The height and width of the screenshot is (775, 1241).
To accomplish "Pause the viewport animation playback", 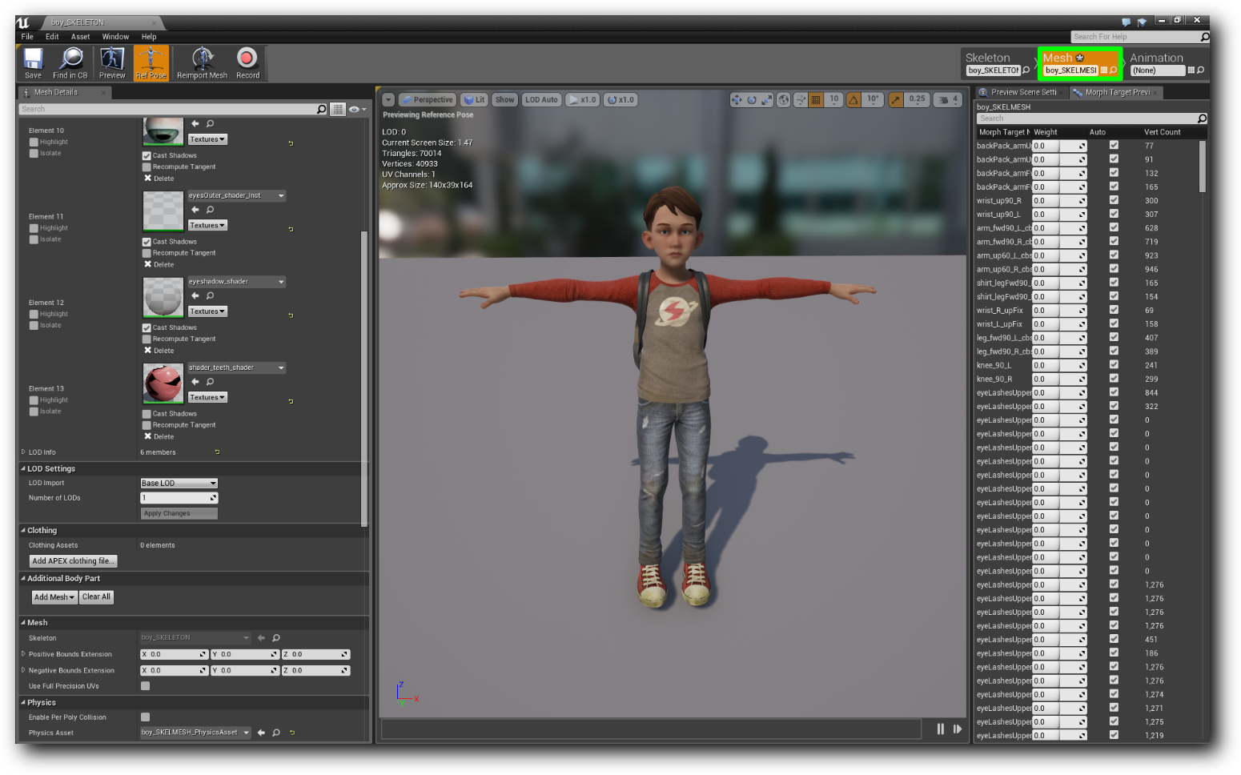I will tap(940, 729).
